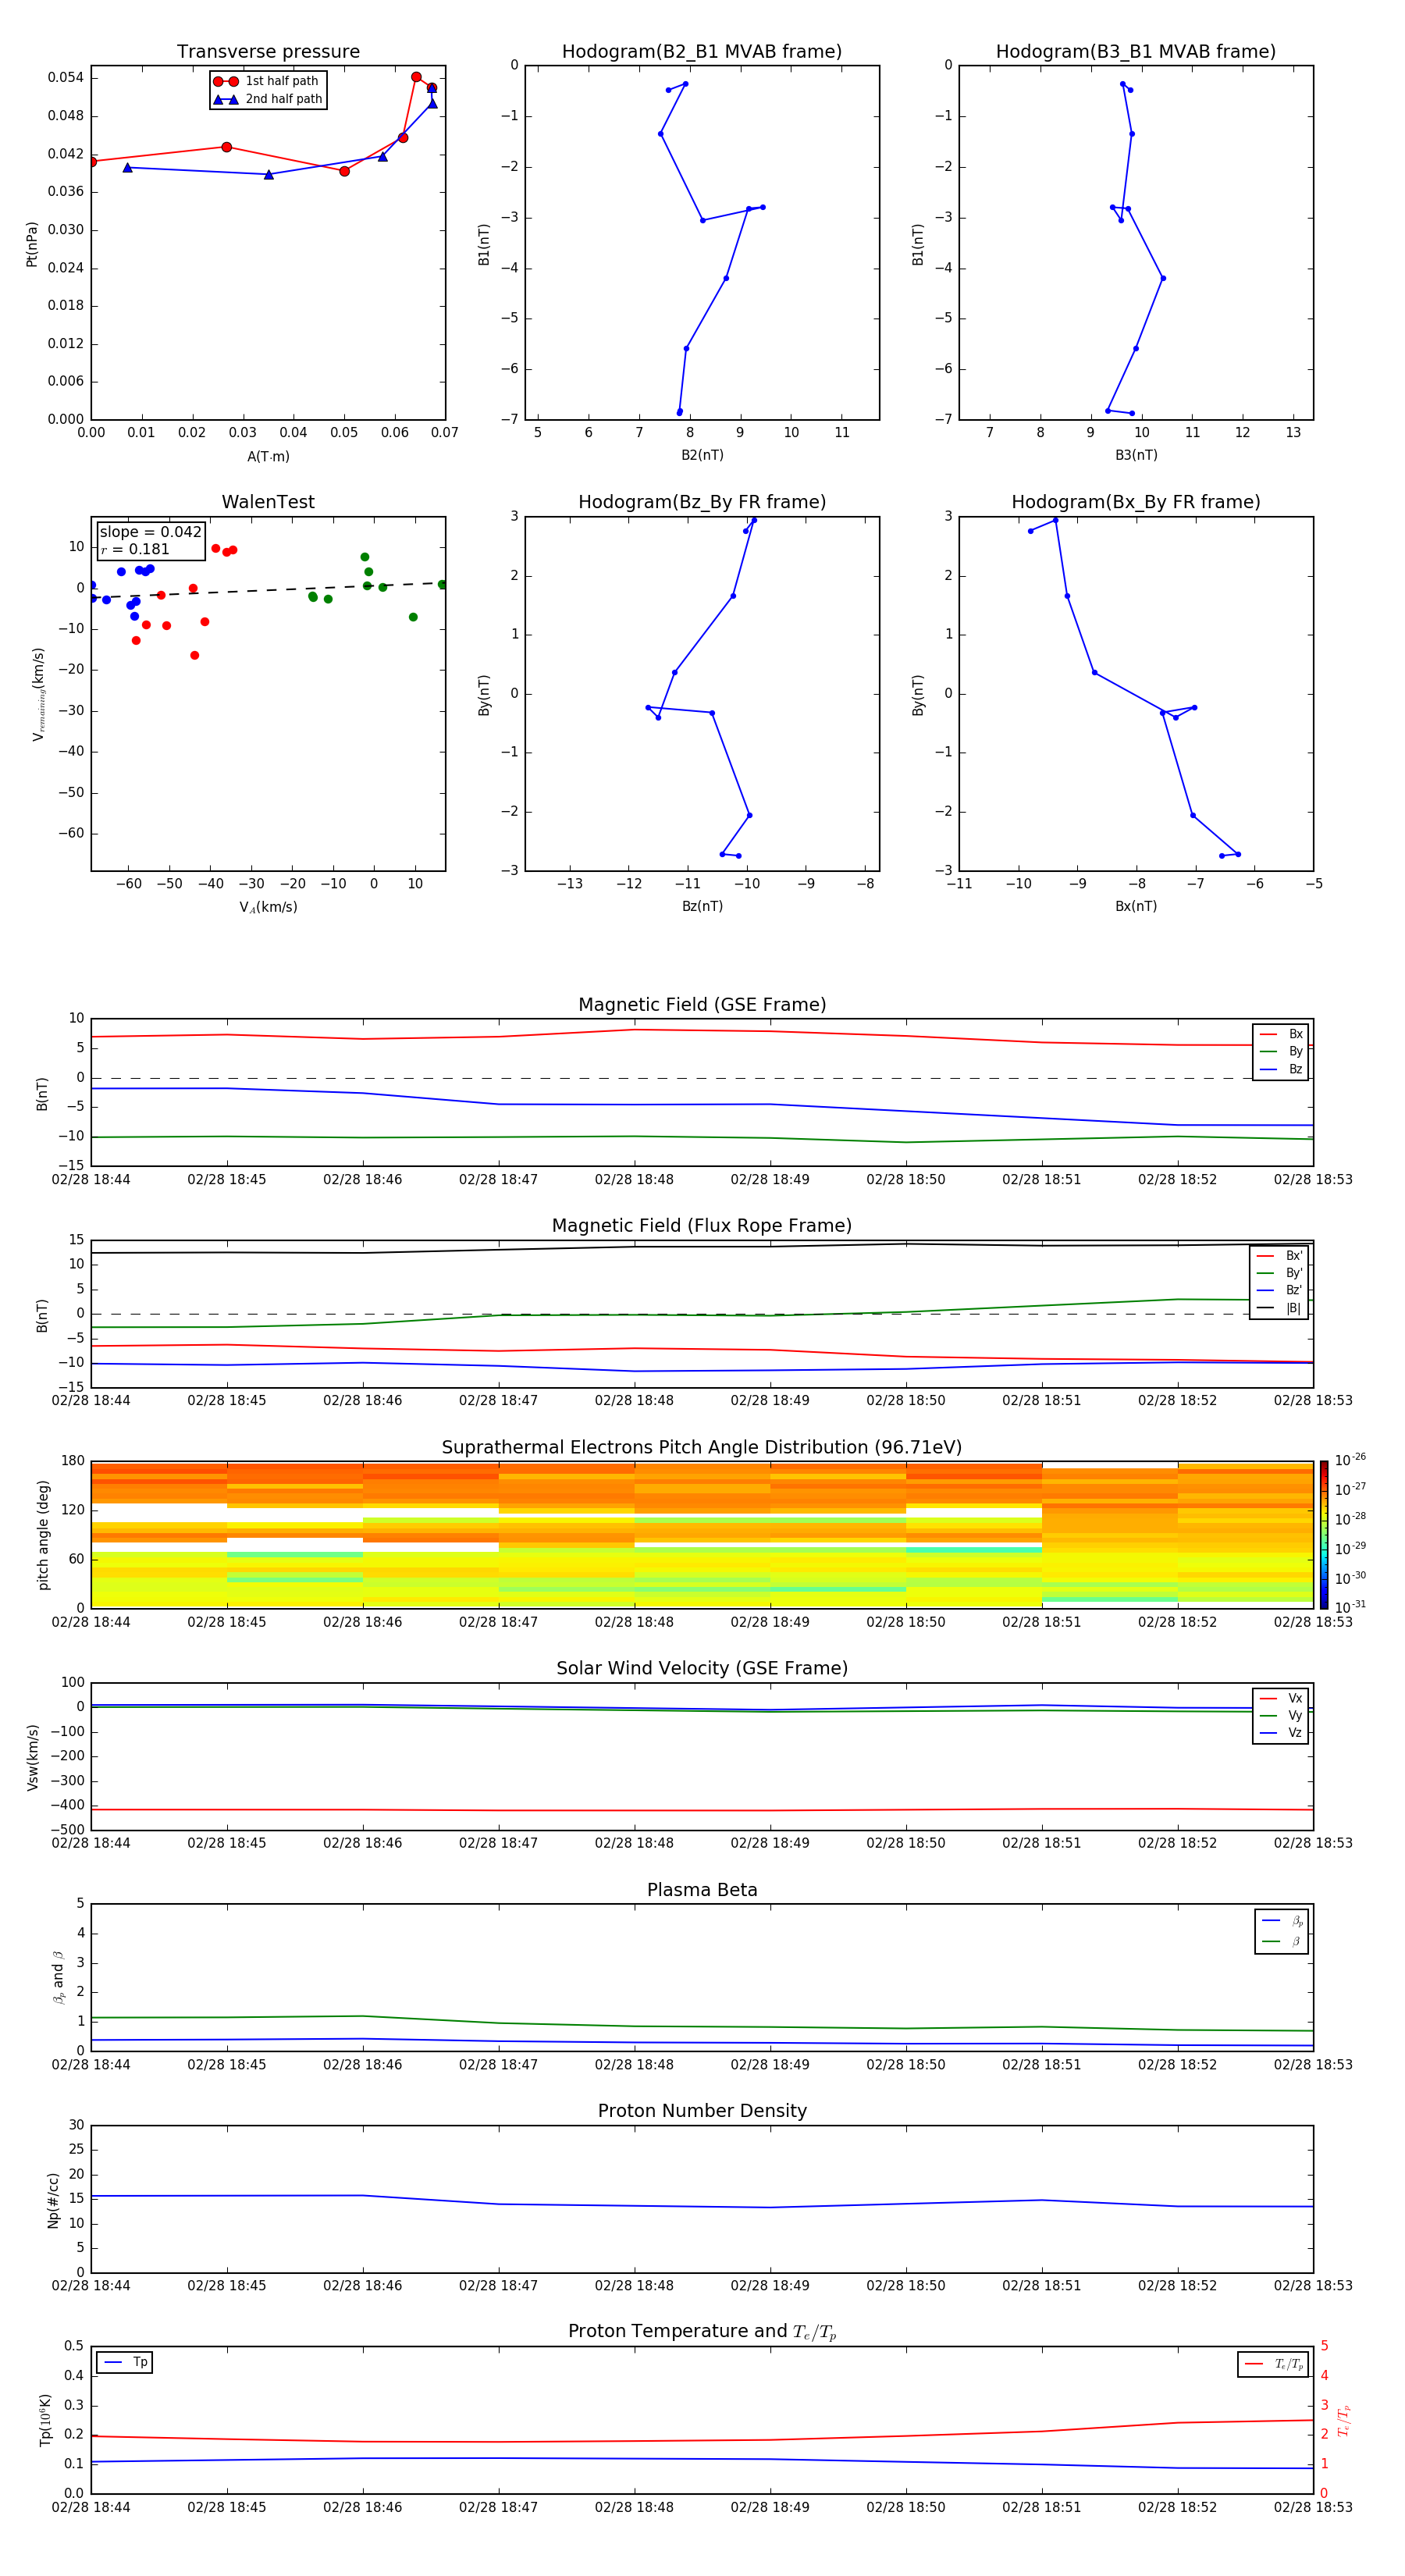Screen dimensions: 1405x2576
Task: Select the Vy entry in velocity legend
Action: coord(1281,1715)
